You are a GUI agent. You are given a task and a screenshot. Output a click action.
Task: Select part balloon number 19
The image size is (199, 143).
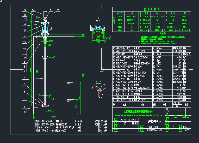coord(24,10)
